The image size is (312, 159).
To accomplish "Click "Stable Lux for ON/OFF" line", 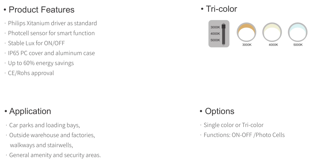I will click(x=36, y=43).
